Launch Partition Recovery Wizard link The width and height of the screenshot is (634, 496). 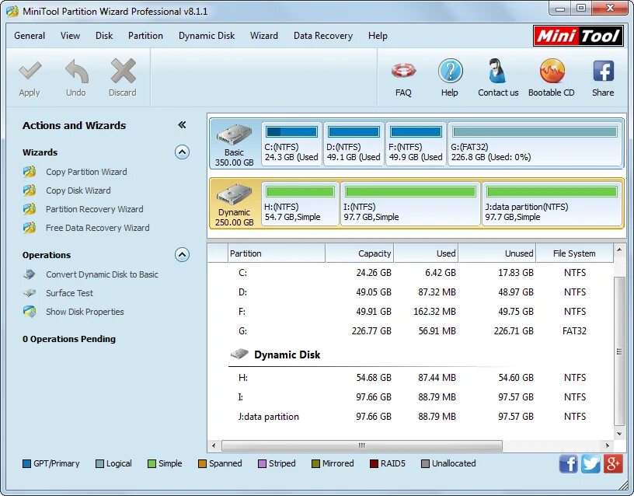click(x=95, y=209)
